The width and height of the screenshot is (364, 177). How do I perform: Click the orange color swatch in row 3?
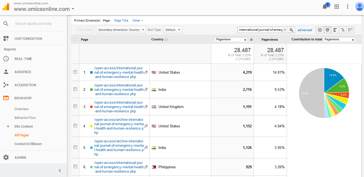(x=92, y=107)
